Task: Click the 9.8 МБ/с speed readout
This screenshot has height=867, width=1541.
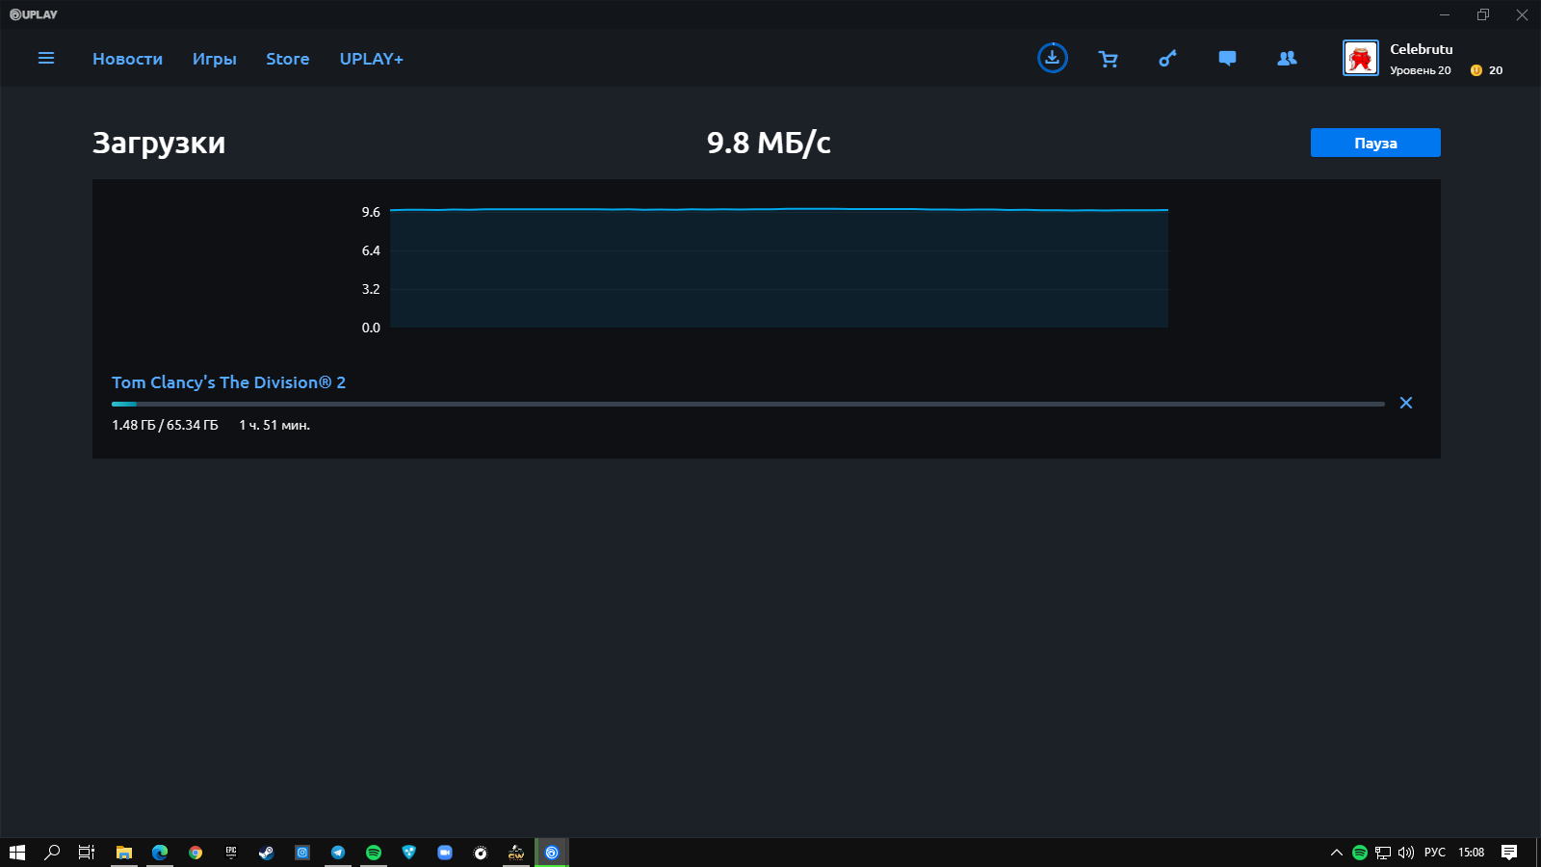Action: [x=769, y=143]
